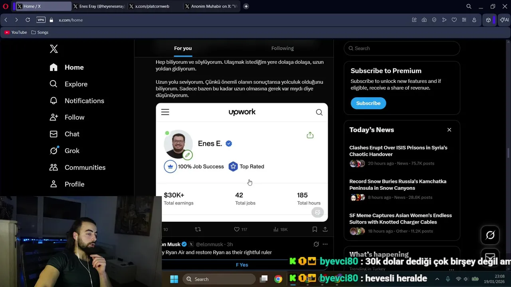Switch to the x.com/platcornweb tab
Viewport: 511px width, 287px height.
click(x=155, y=6)
